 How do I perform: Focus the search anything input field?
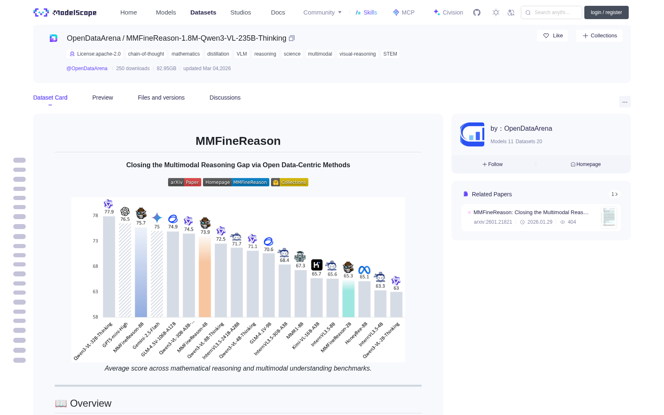coord(552,12)
